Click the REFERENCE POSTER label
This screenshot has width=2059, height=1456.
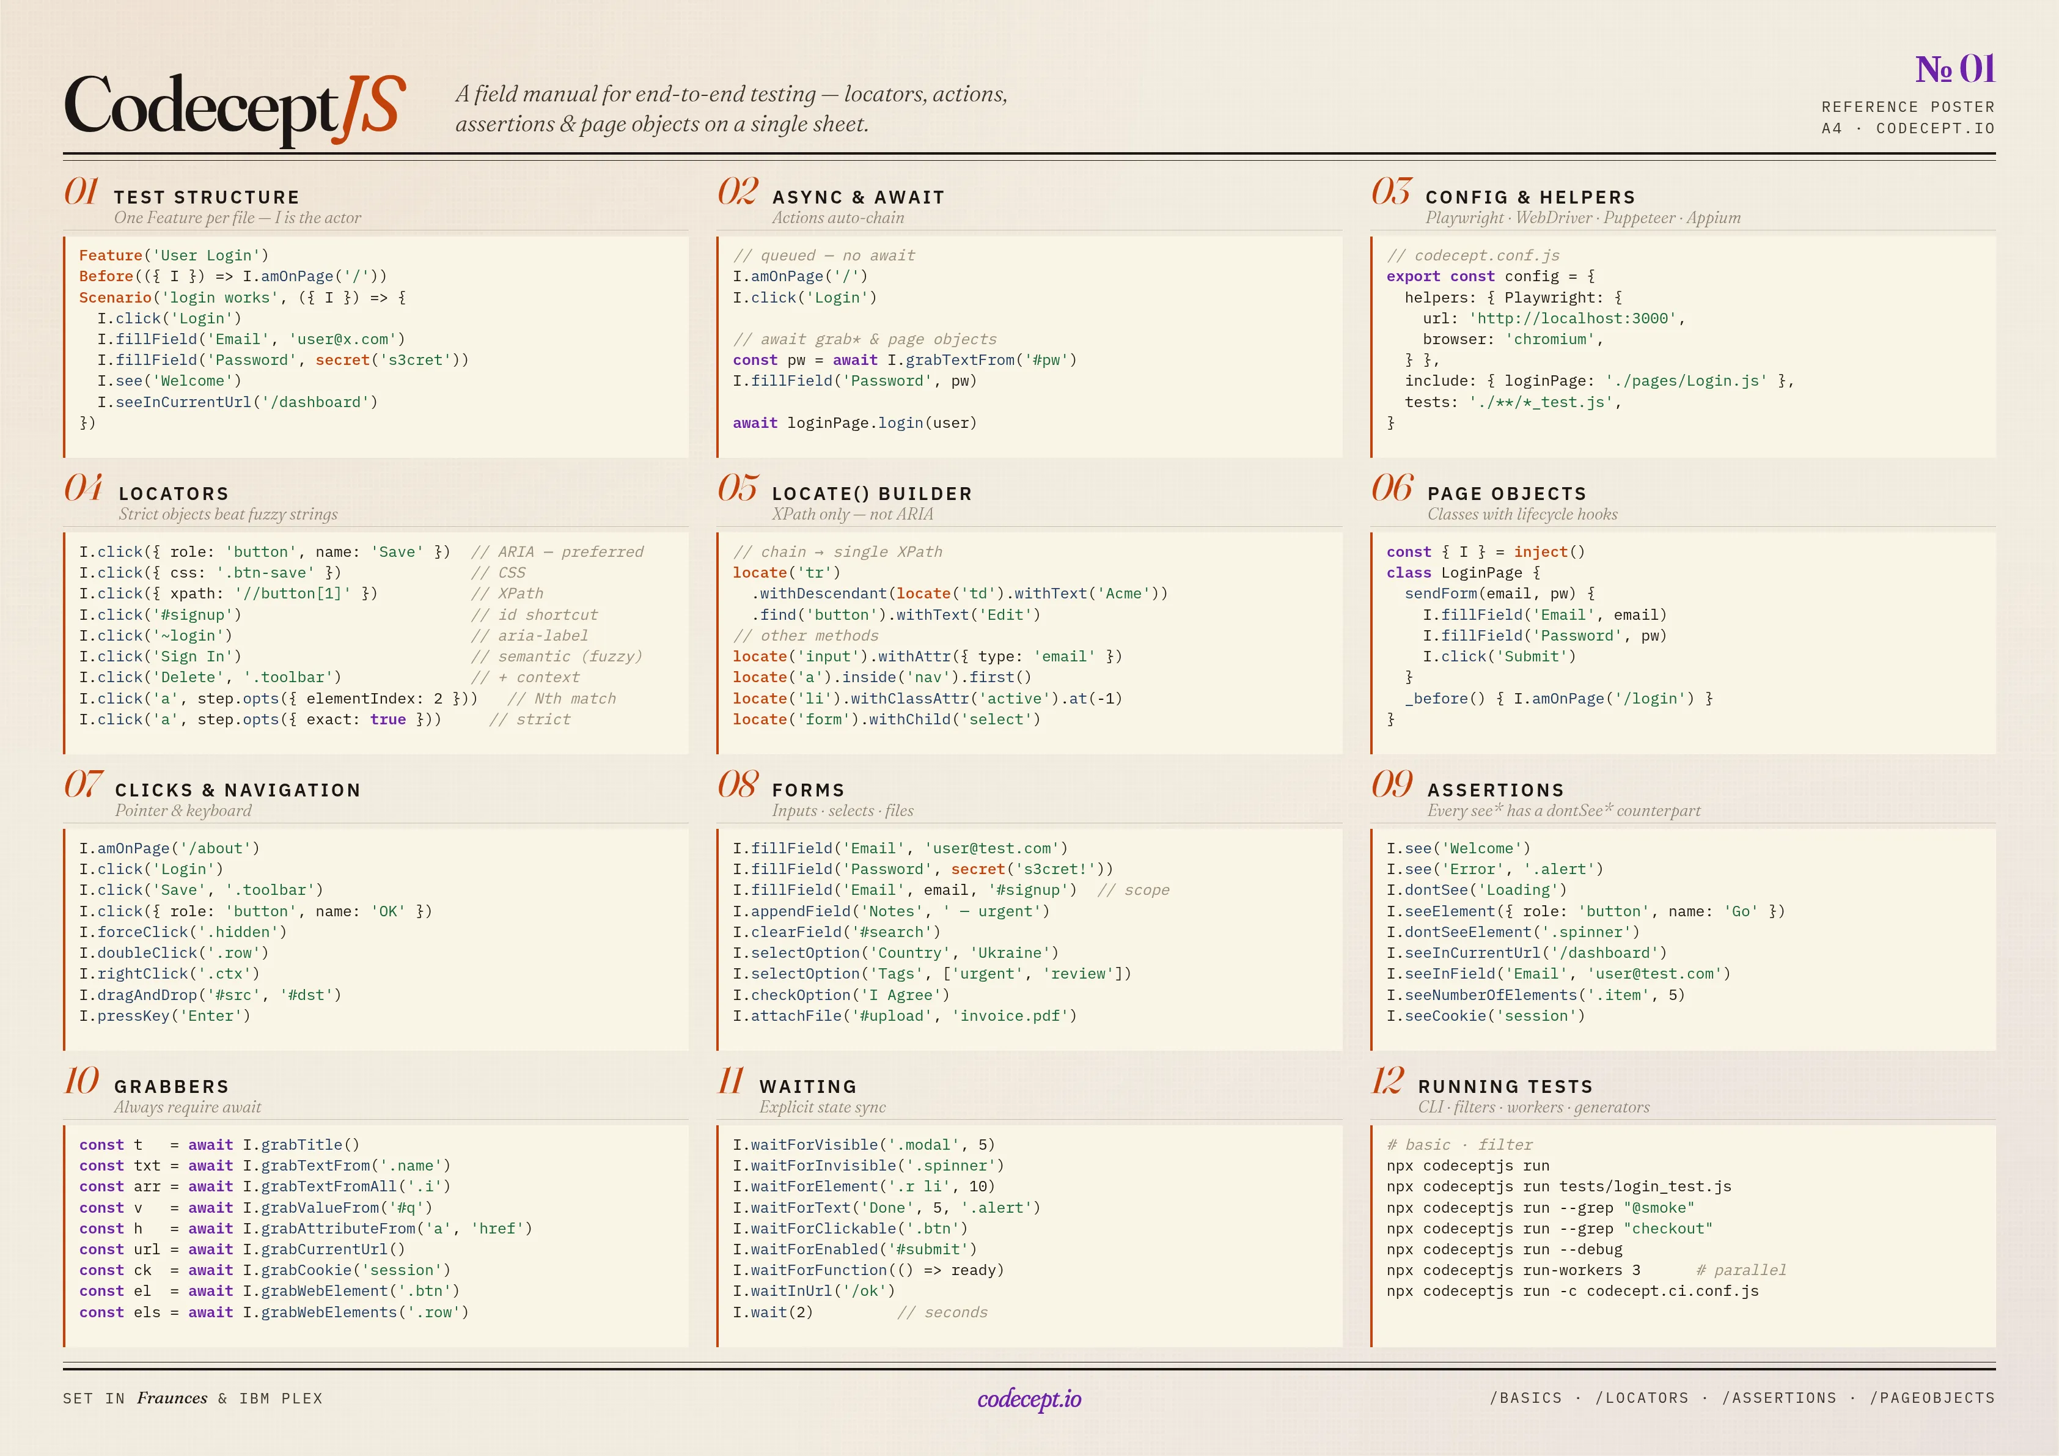1908,107
